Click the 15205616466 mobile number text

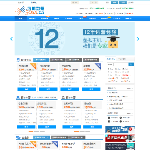coord(127,8)
